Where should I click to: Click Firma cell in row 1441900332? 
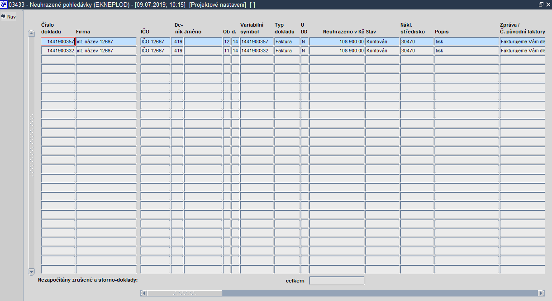(x=106, y=51)
